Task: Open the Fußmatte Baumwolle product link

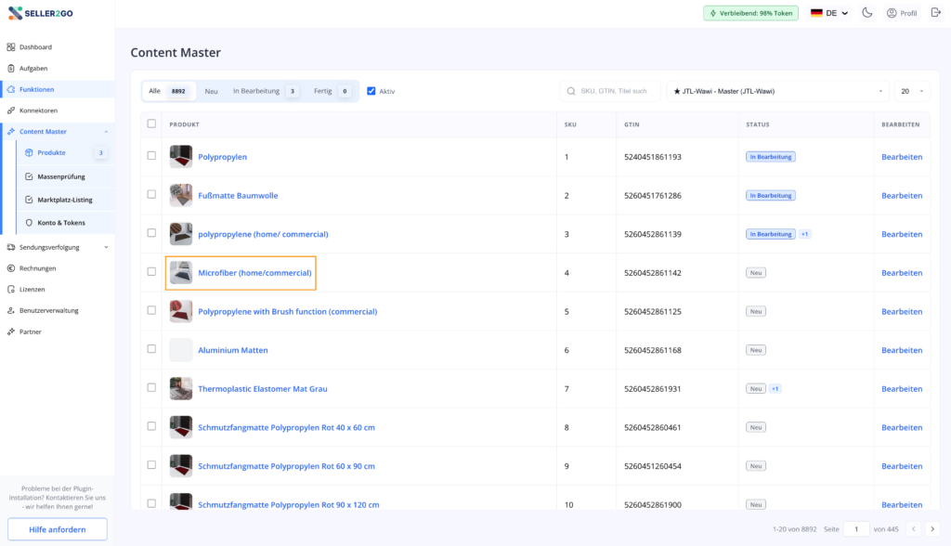Action: 238,195
